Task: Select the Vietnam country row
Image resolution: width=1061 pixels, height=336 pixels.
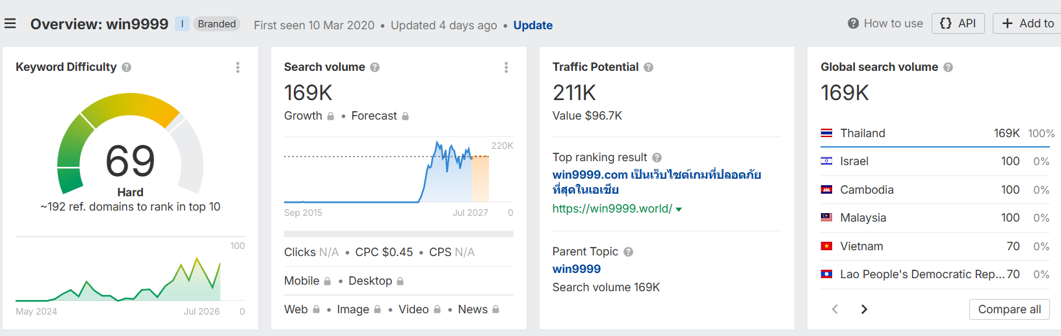Action: coord(935,246)
